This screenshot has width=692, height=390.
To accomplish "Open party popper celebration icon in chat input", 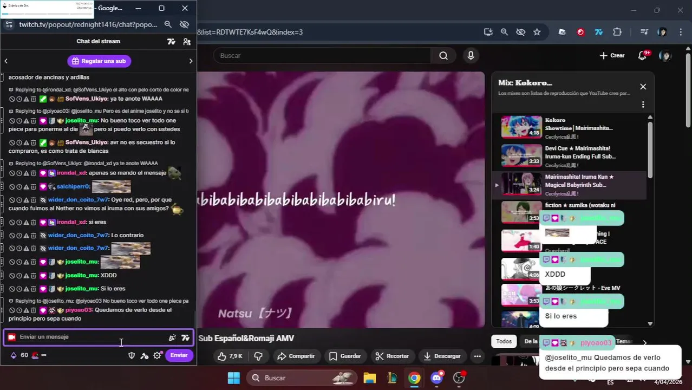I will pyautogui.click(x=172, y=337).
